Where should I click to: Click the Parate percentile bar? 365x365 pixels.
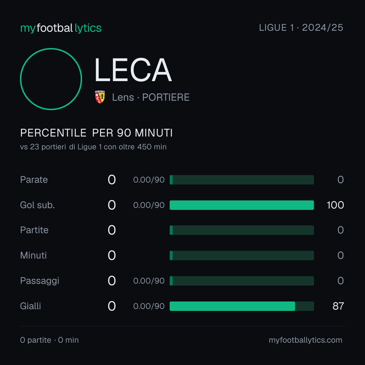point(242,180)
